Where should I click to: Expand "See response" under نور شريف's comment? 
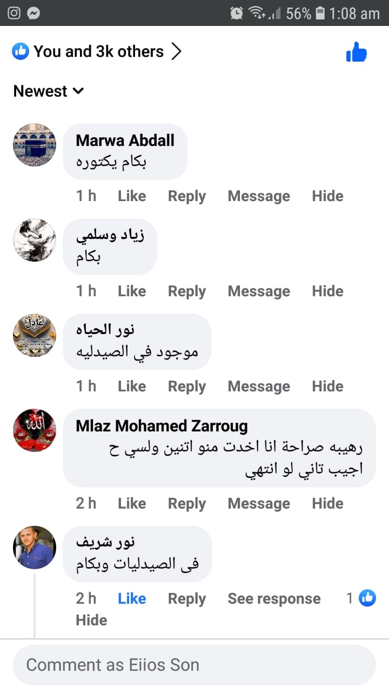[x=274, y=598]
